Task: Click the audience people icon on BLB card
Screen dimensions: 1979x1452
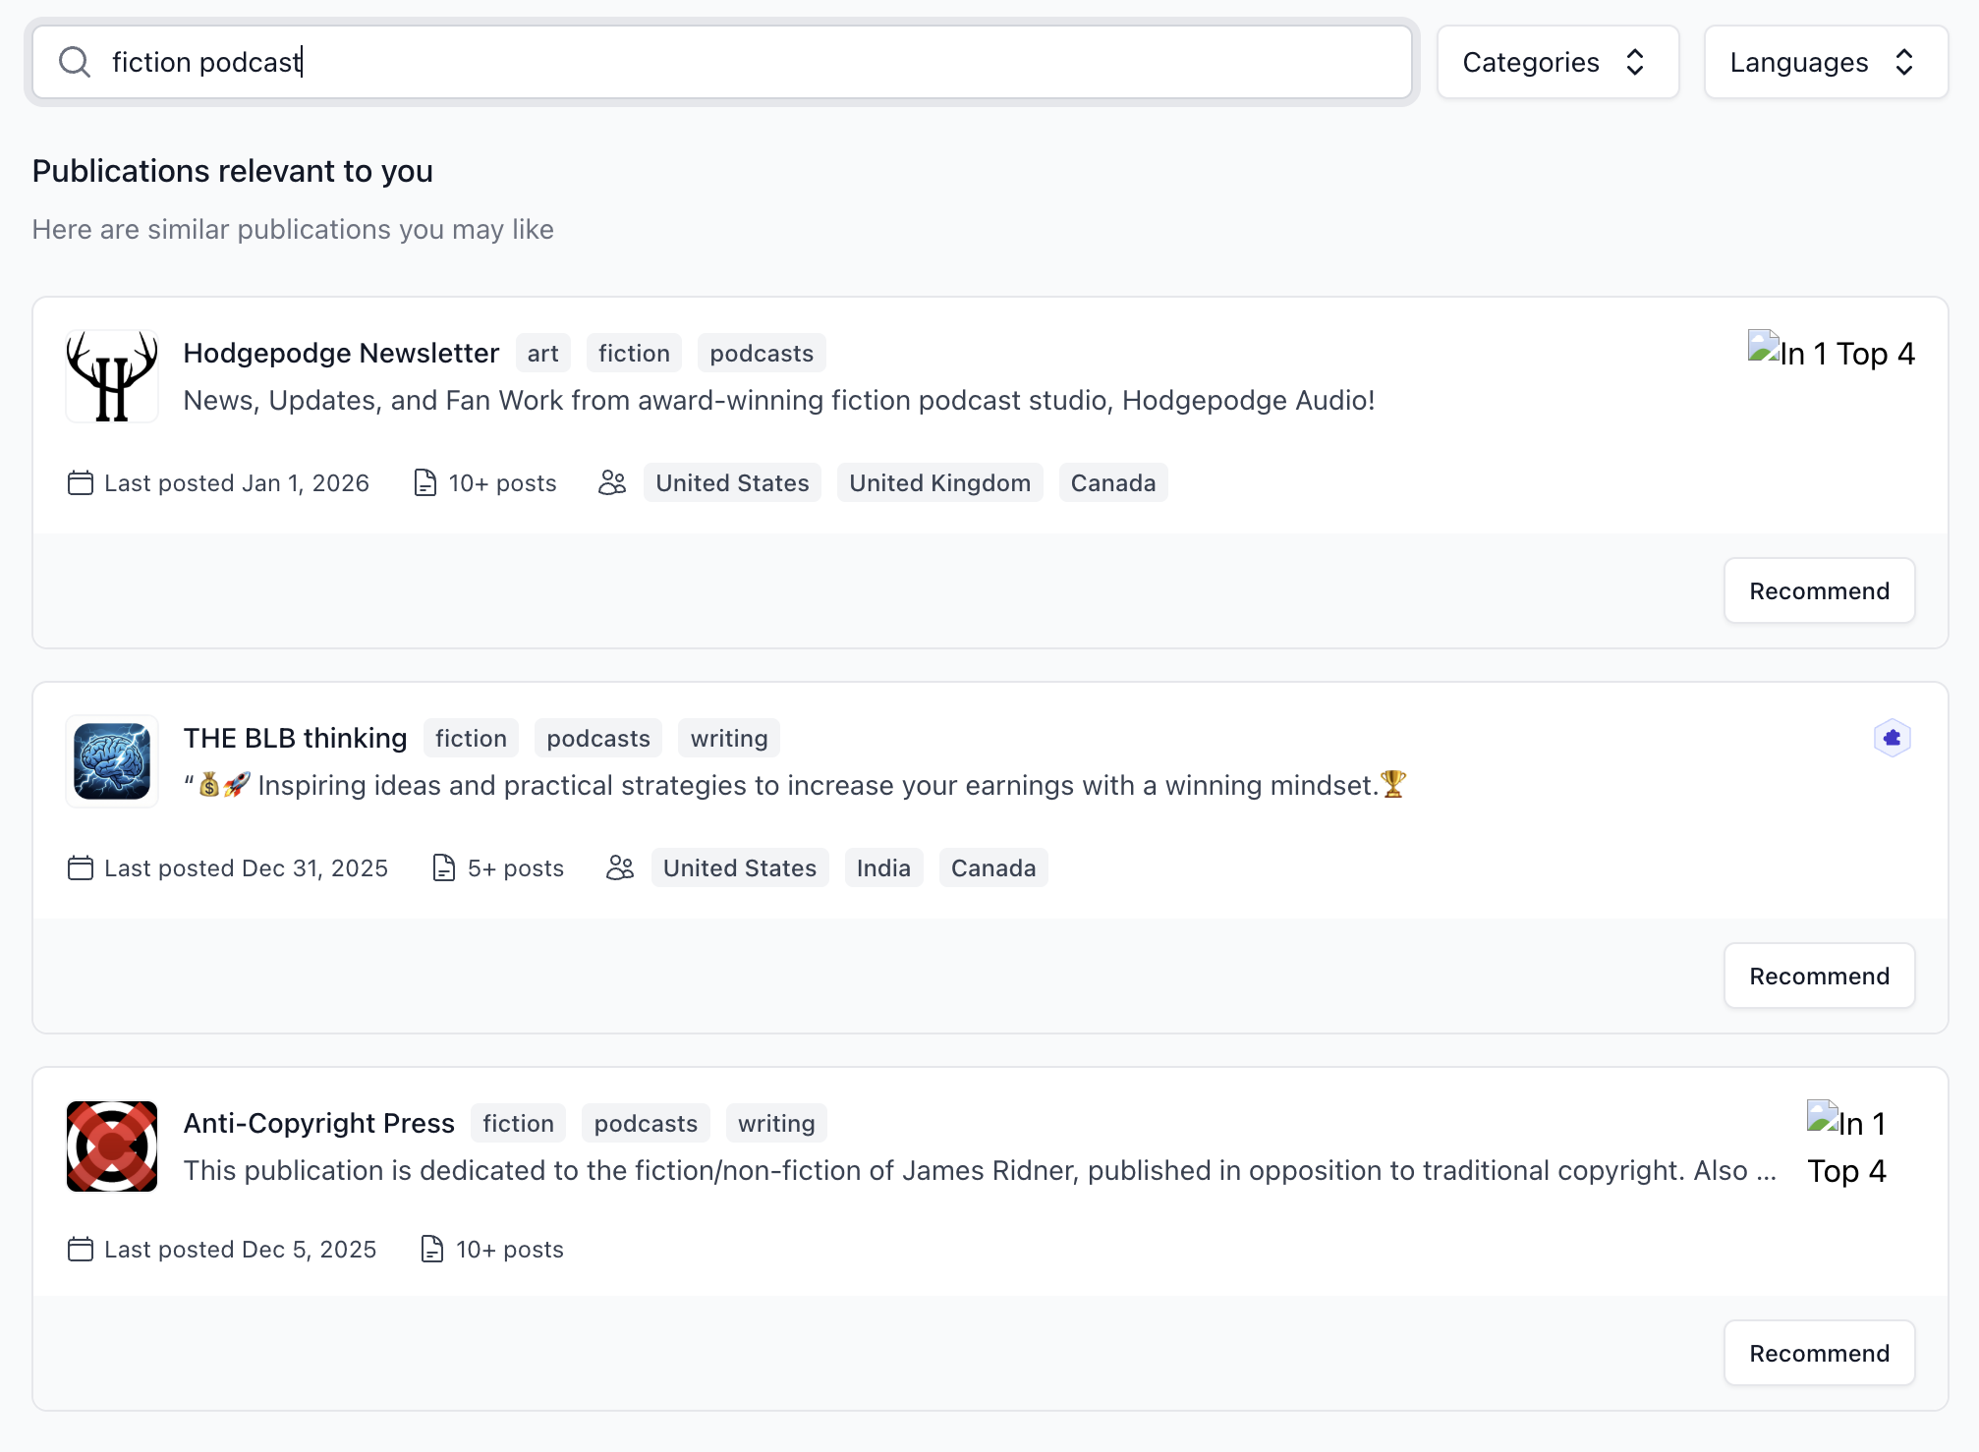Action: 620,868
